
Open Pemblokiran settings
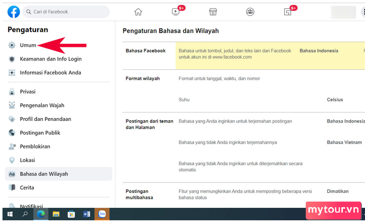coord(35,146)
